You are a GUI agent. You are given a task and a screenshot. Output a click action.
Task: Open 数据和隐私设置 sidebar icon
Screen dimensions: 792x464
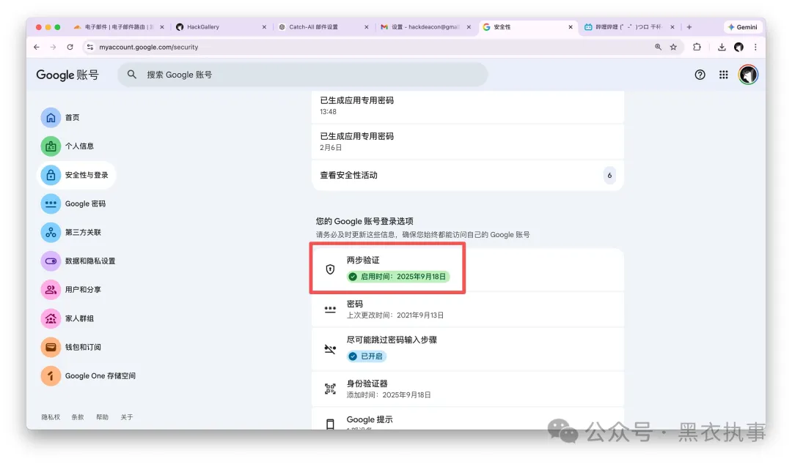tap(51, 261)
